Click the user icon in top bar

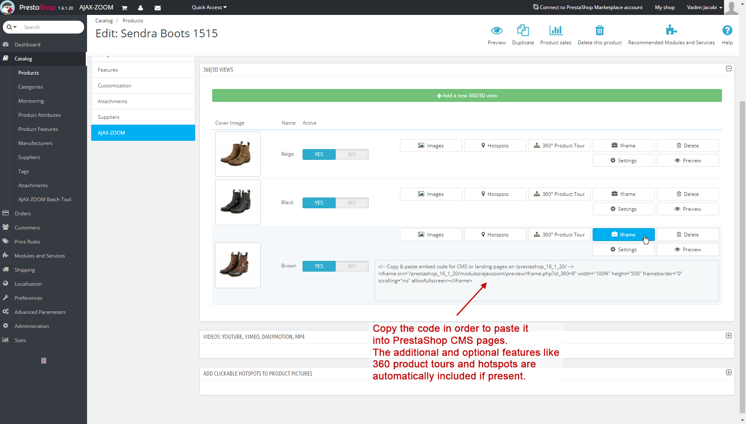pyautogui.click(x=140, y=8)
